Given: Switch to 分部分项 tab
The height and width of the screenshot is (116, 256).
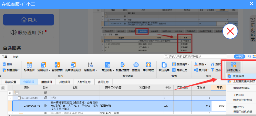Looking at the screenshot, I should tap(29, 82).
